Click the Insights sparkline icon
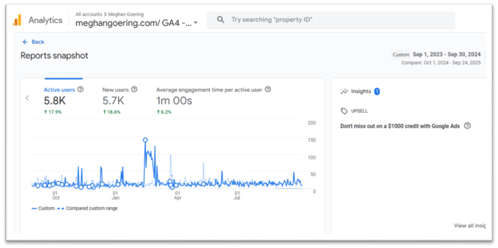Image resolution: width=498 pixels, height=248 pixels. [x=344, y=91]
